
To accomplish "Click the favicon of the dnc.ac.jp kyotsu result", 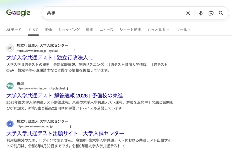I will [10, 48].
